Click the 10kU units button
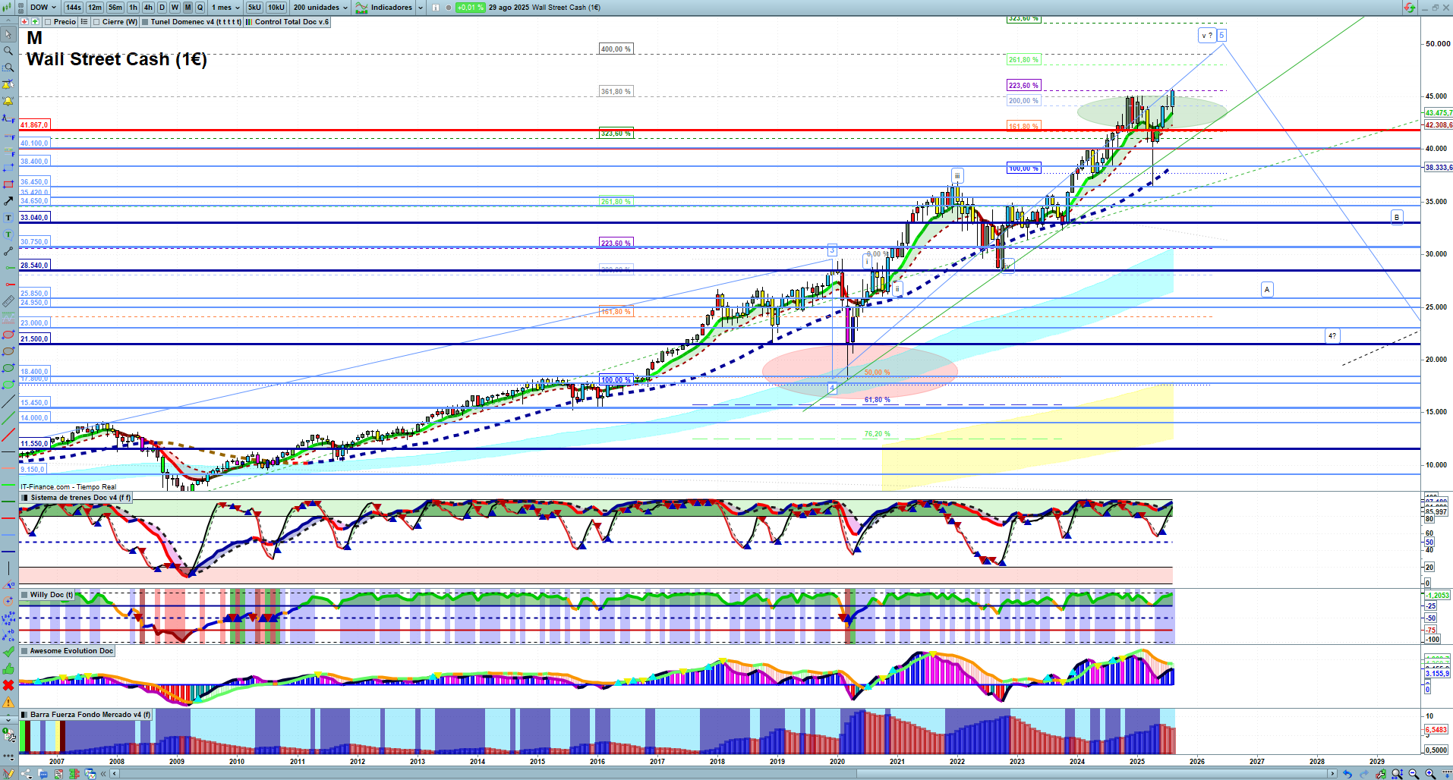The height and width of the screenshot is (780, 1453). [276, 8]
